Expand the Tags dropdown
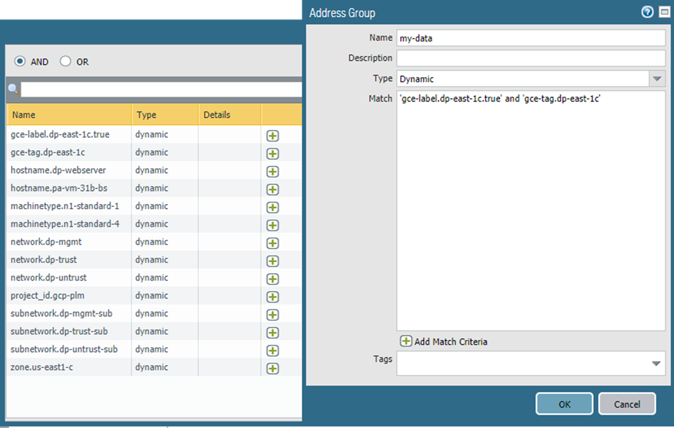Screen dimensions: 674x428 click(x=656, y=364)
